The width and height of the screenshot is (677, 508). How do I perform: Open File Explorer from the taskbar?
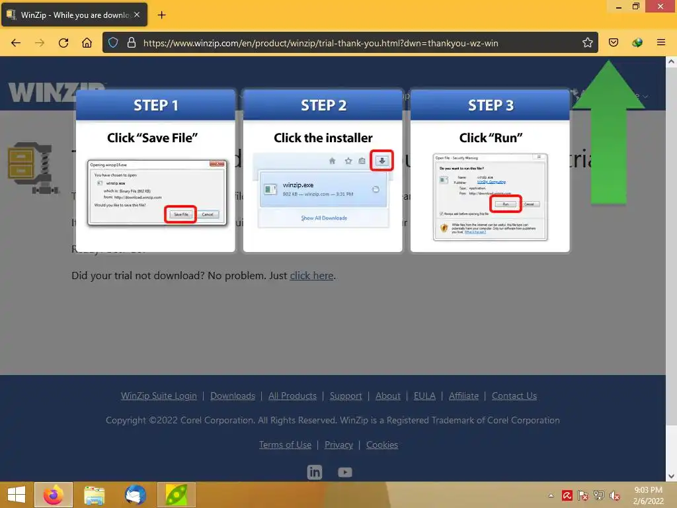click(94, 495)
